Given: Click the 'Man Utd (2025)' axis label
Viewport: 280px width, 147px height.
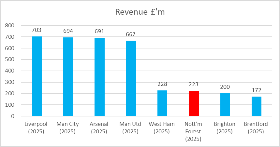Looking at the screenshot, I should 130,127.
